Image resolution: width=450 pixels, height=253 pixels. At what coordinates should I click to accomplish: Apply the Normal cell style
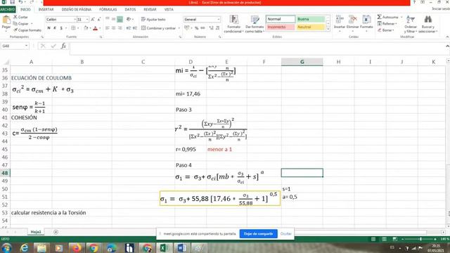point(281,19)
